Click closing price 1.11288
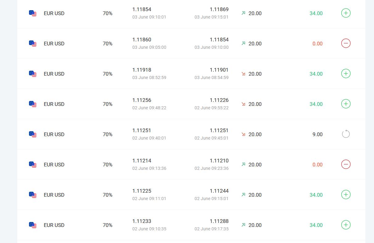Screen dimensions: 374x243 tap(219, 221)
